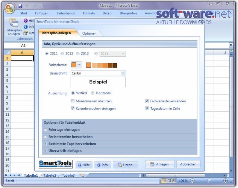Click the Save icon in quick access toolbar

click(x=20, y=6)
